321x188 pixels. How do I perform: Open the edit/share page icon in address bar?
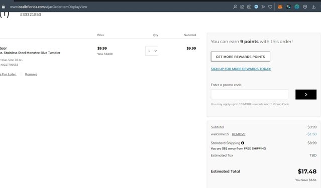click(x=242, y=7)
